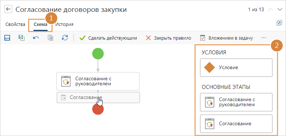Screen dimensions: 286x136
Task: Click the title 'Согласование договоров закупки'
Action: coord(71,9)
